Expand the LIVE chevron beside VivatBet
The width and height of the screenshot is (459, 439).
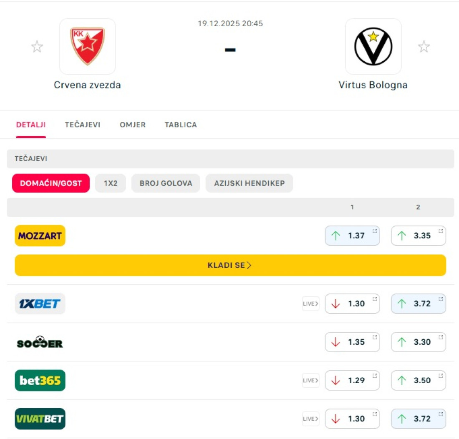click(310, 419)
